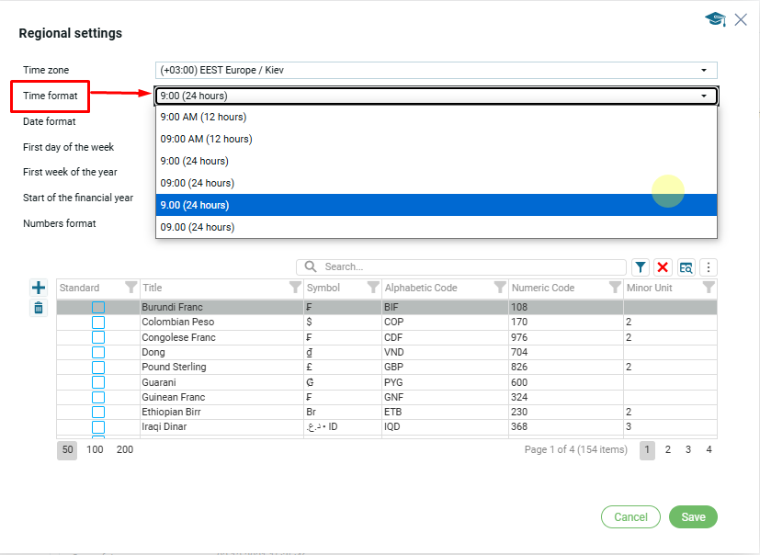Image resolution: width=760 pixels, height=555 pixels.
Task: Click filter icon in Title column header
Action: pos(295,288)
